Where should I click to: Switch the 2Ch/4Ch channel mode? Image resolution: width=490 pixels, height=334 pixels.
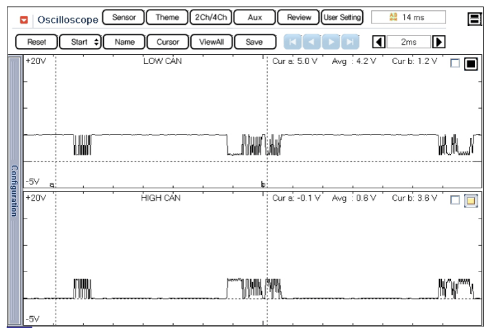tap(210, 17)
